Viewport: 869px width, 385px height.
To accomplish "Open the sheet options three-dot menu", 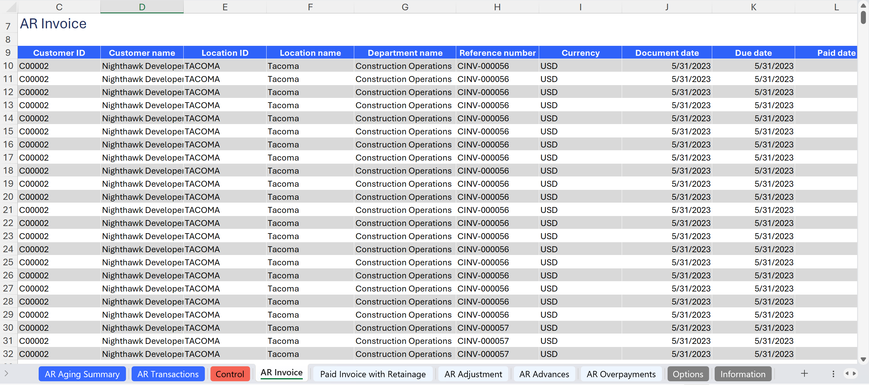I will [833, 374].
